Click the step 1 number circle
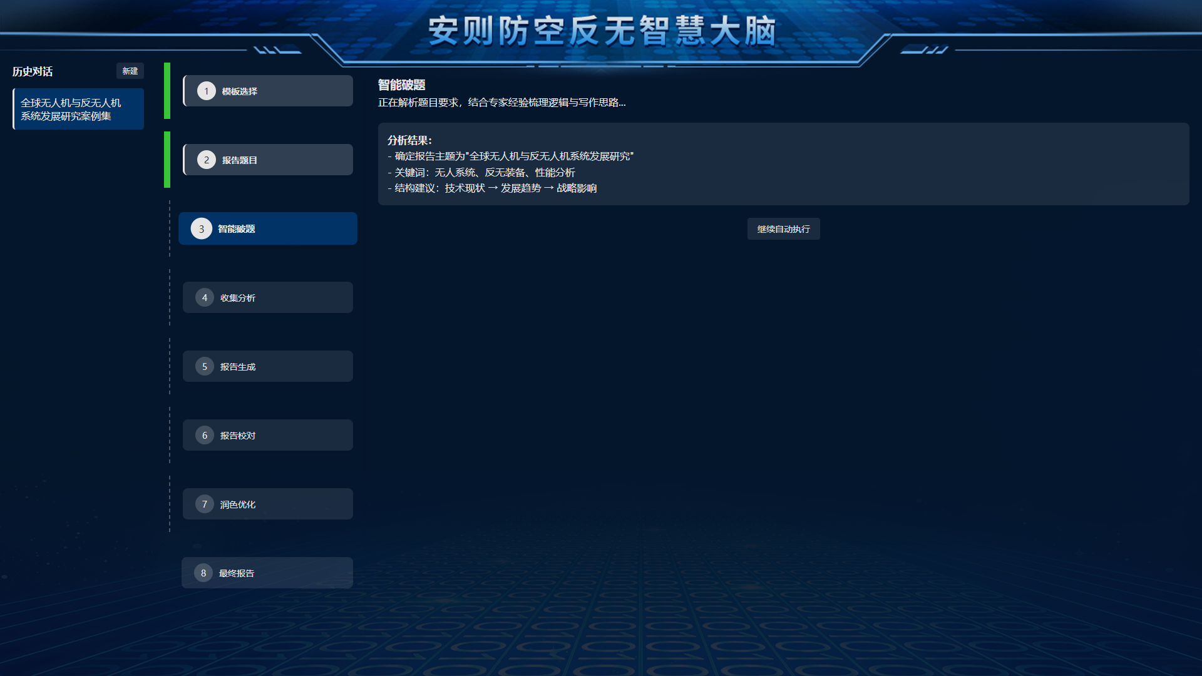Image resolution: width=1202 pixels, height=676 pixels. [207, 91]
